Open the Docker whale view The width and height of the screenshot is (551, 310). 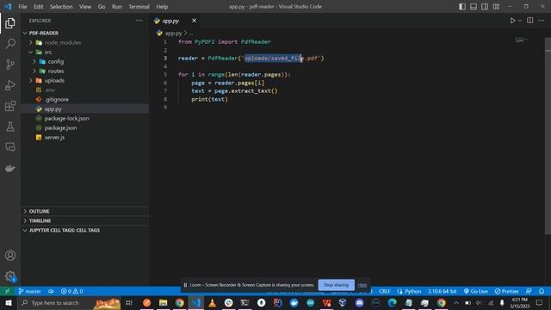pyautogui.click(x=10, y=168)
